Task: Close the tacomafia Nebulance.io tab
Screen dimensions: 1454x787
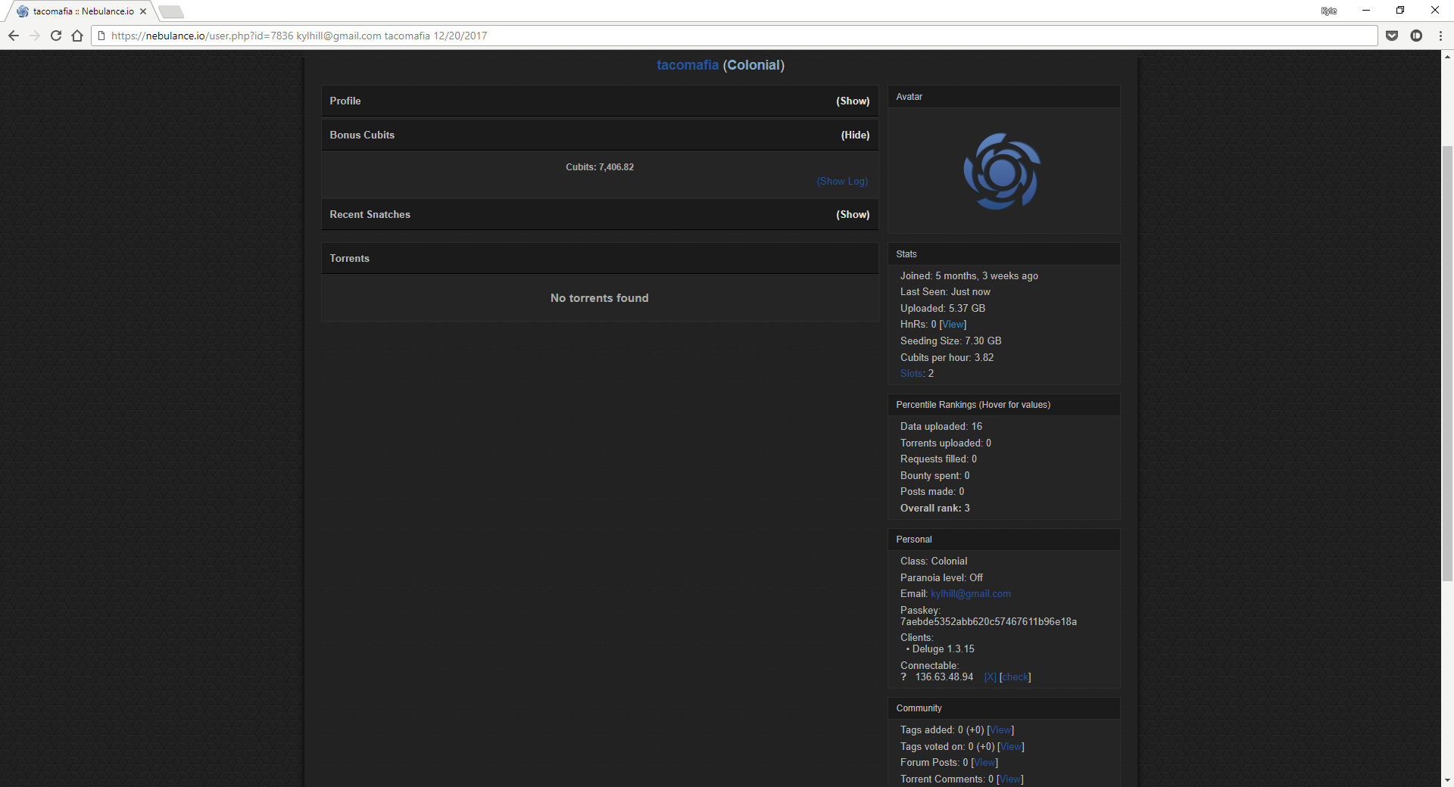Action: tap(143, 11)
